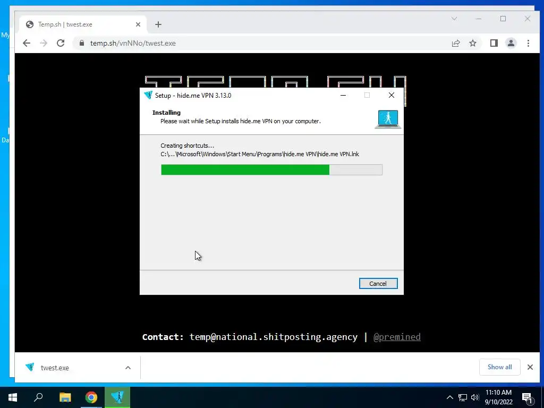Open the Chrome profile menu

[511, 43]
